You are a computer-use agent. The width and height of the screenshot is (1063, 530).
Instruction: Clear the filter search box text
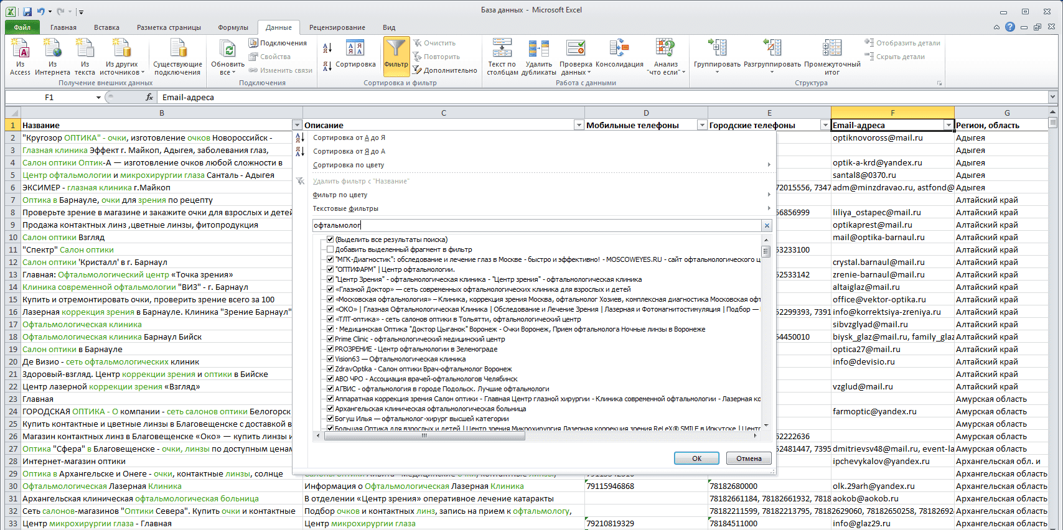[767, 225]
